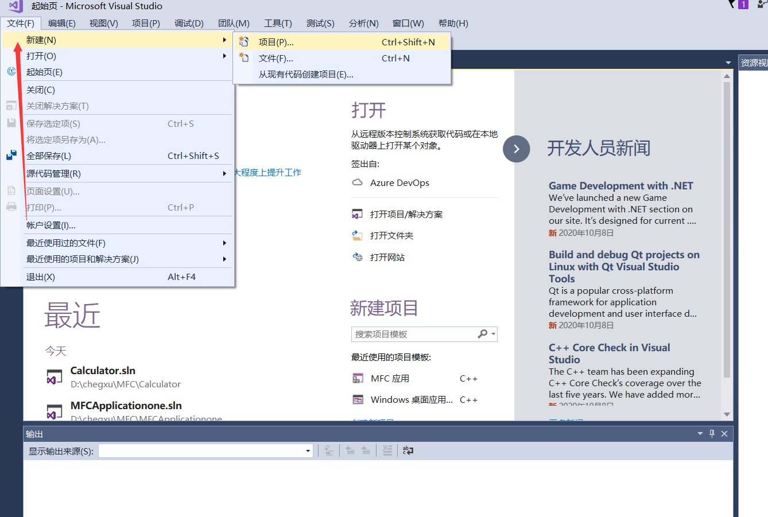Click the new project icon beside 项目(P)...
Image resolution: width=768 pixels, height=517 pixels.
(x=244, y=42)
